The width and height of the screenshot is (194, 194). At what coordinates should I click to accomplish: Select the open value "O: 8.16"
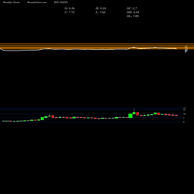coord(69,9)
